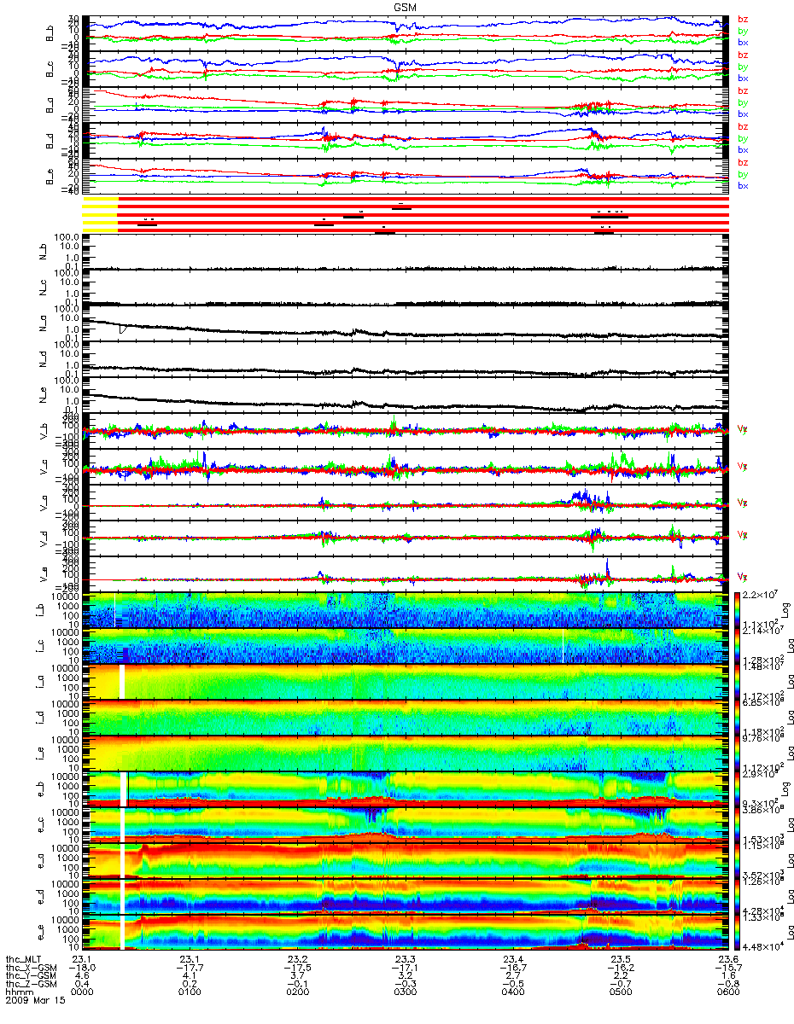
Task: Click the red and yellow status bar panel
Action: point(406,214)
